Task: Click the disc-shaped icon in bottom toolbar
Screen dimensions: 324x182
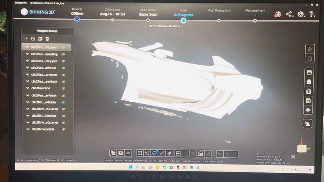Action: coord(120,153)
